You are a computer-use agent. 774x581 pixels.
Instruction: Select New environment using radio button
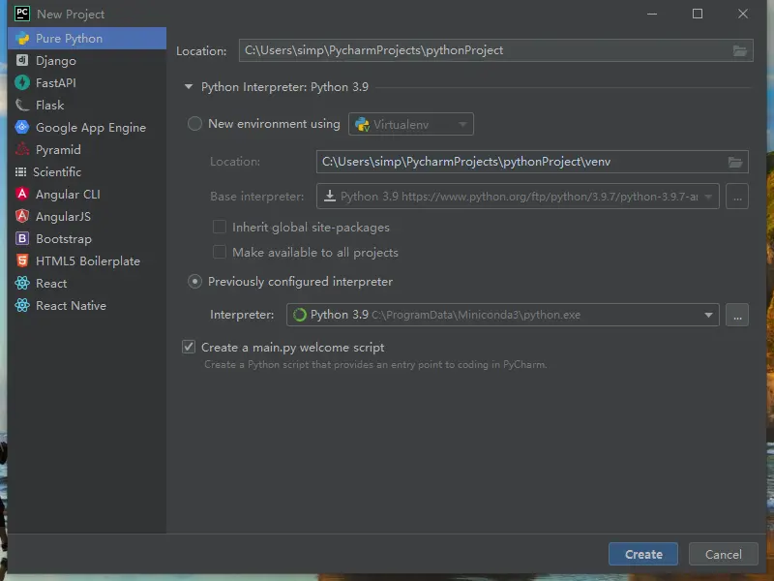click(195, 124)
